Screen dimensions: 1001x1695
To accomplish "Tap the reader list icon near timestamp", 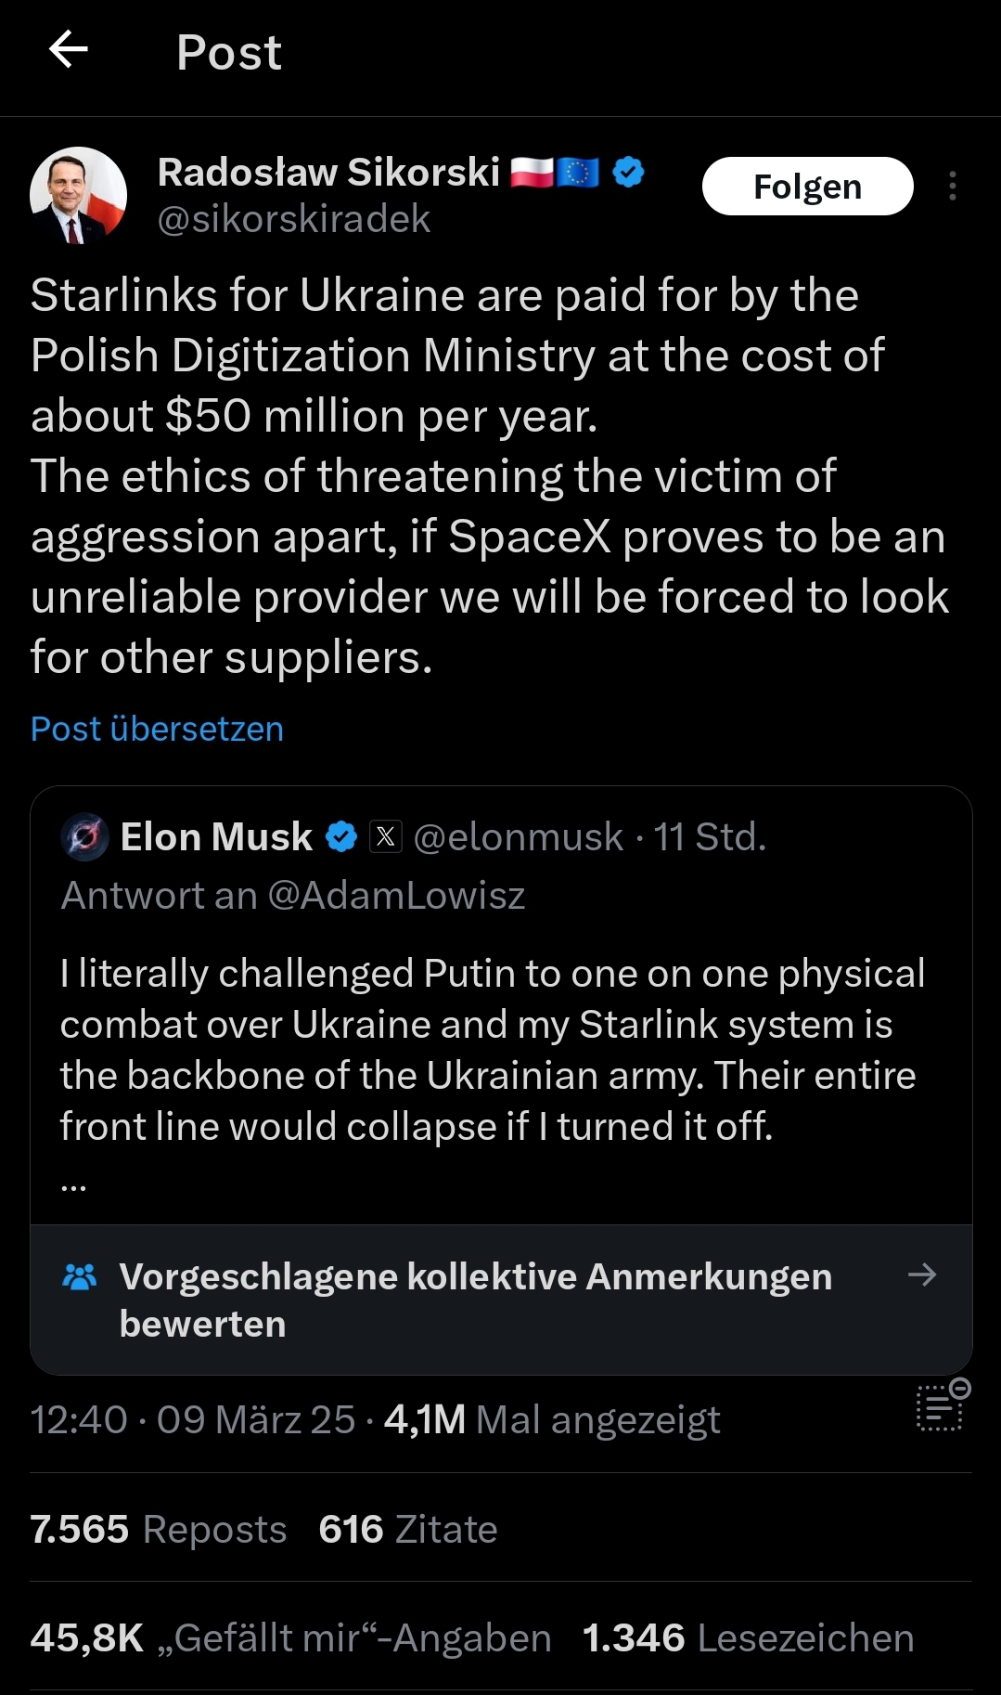I will pyautogui.click(x=942, y=1406).
